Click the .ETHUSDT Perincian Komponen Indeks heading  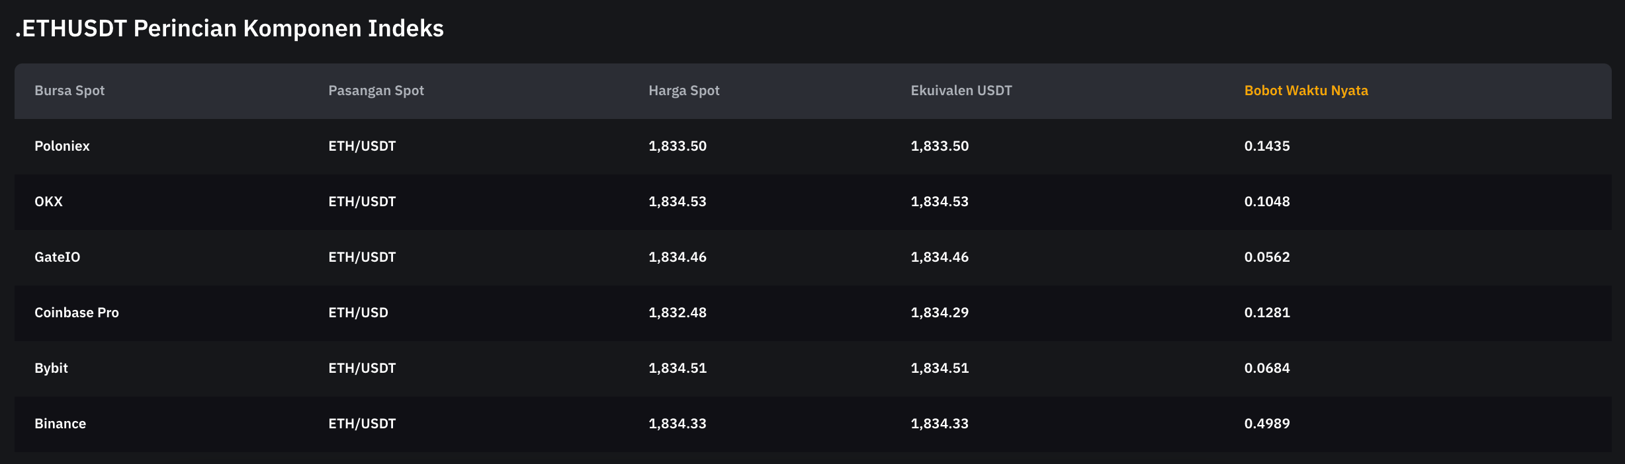229,28
